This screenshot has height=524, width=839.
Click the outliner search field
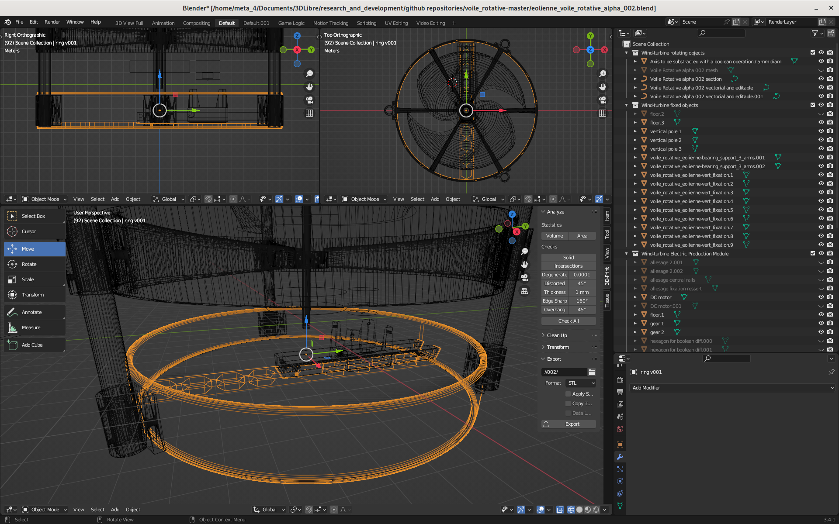point(721,33)
